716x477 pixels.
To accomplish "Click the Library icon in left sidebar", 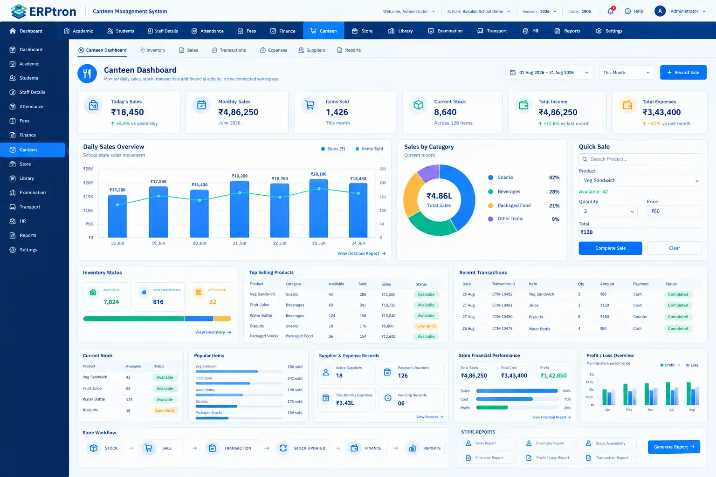I will pyautogui.click(x=13, y=178).
